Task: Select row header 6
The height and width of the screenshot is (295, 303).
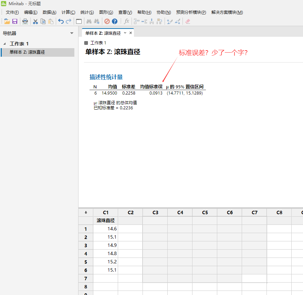Action: pos(86,270)
